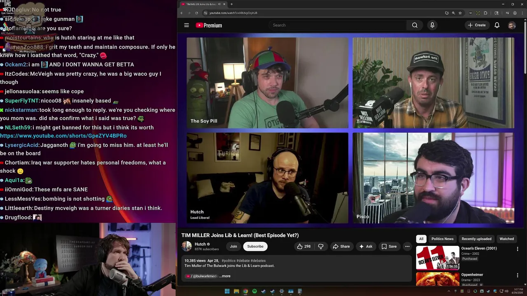Open the taskbar clock showing 3:27 PM

pyautogui.click(x=518, y=291)
